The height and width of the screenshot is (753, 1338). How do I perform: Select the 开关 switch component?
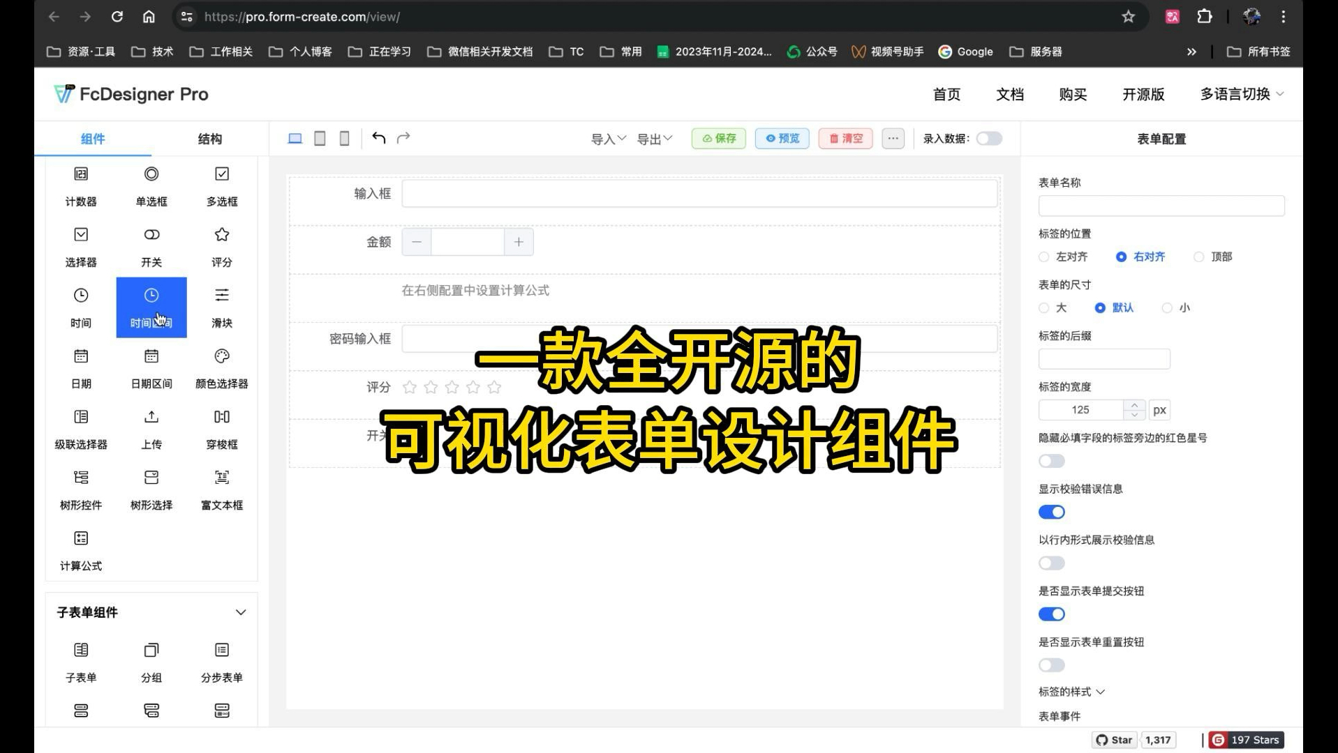coord(151,247)
